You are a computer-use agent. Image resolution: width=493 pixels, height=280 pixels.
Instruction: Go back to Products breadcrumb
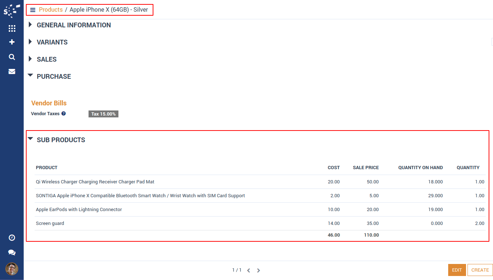point(51,10)
